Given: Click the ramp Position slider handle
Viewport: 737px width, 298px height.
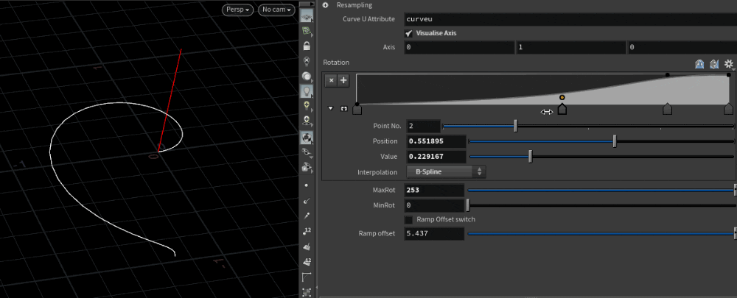Looking at the screenshot, I should point(615,141).
